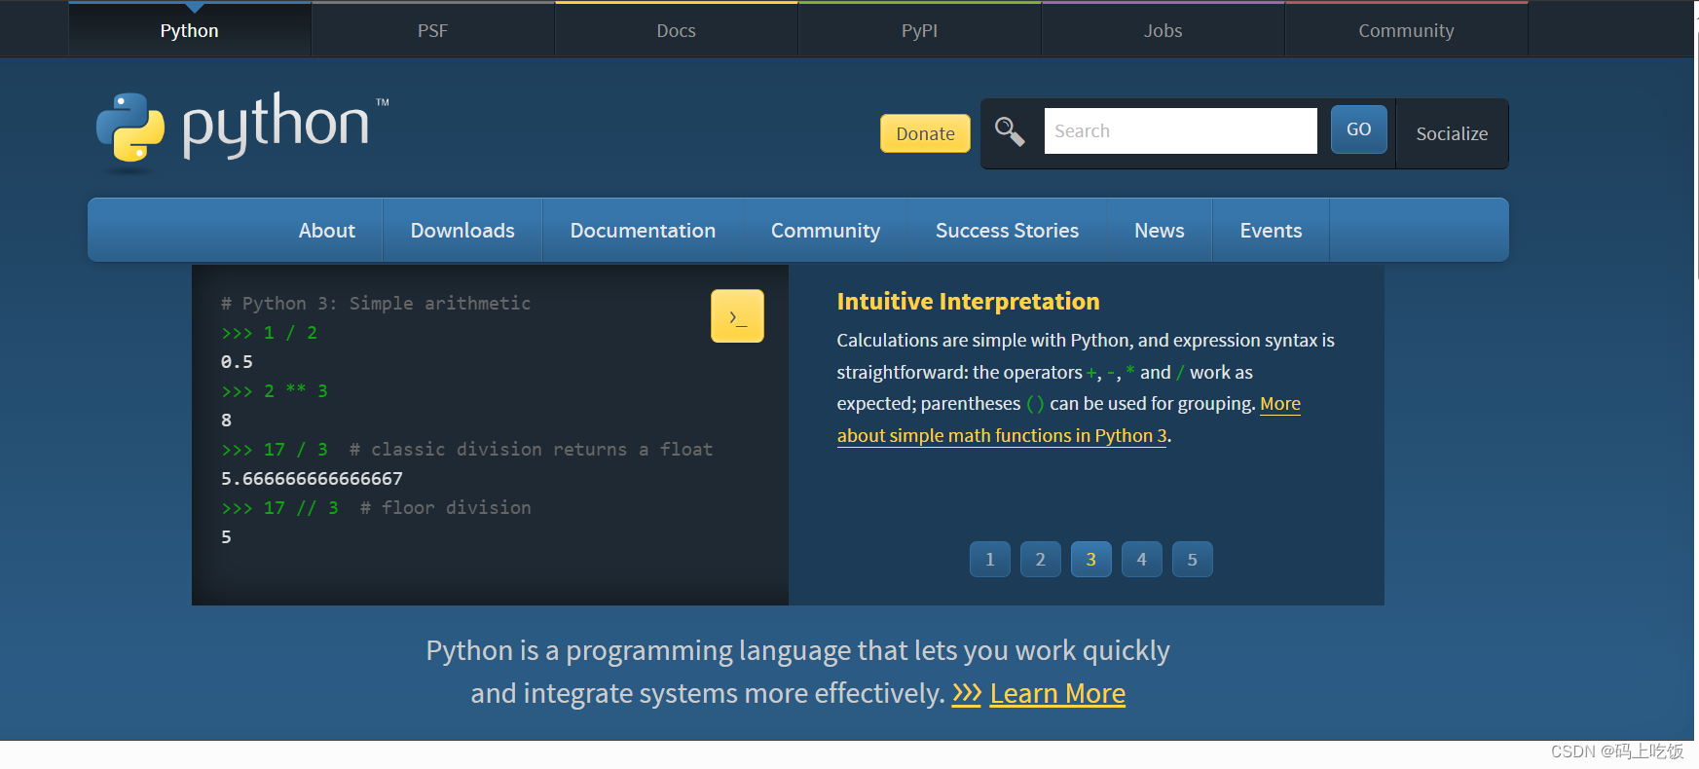Open the Downloads navigation menu
This screenshot has height=769, width=1699.
tap(462, 231)
